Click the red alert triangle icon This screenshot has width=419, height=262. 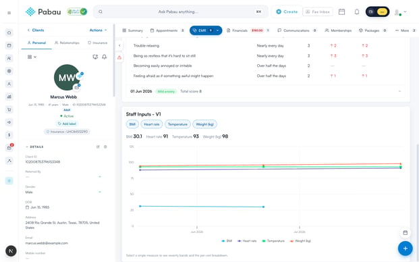(x=119, y=57)
